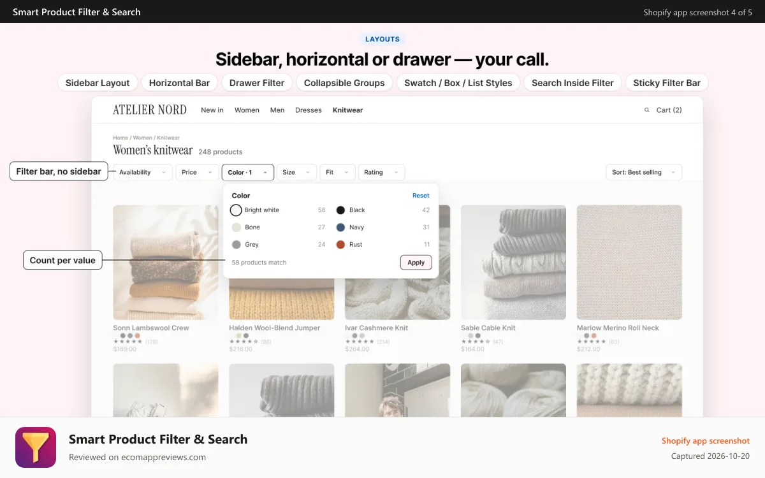Click the Apply button
Viewport: 765px width, 478px height.
416,263
